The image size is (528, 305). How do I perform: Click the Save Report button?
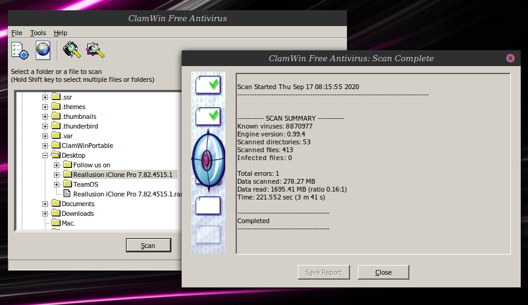(x=323, y=272)
